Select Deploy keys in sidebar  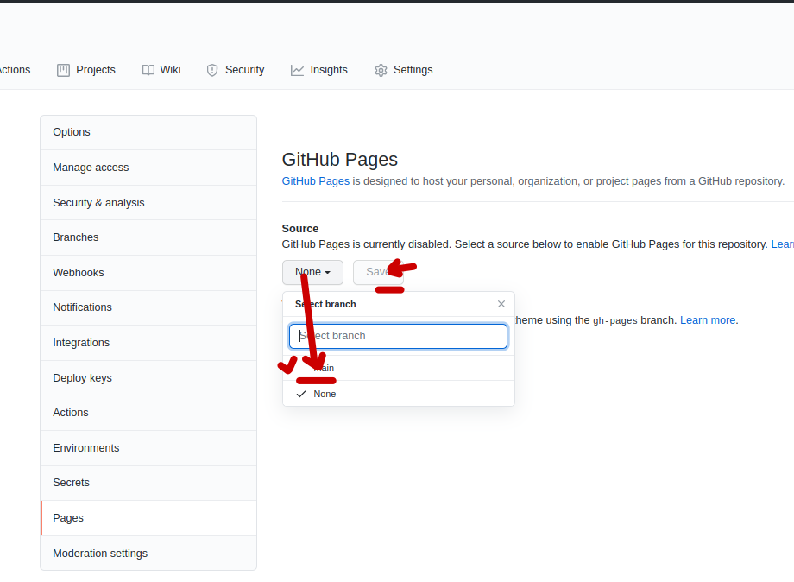point(82,378)
